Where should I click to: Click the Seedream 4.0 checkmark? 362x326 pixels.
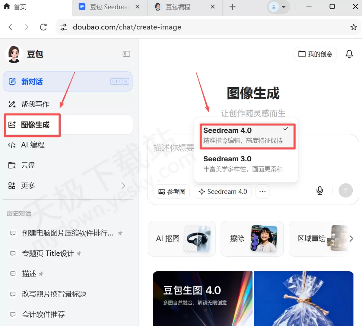pos(286,129)
